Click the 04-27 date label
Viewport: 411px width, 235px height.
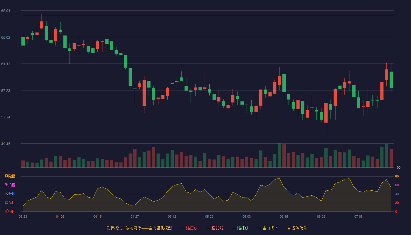[x=135, y=216]
